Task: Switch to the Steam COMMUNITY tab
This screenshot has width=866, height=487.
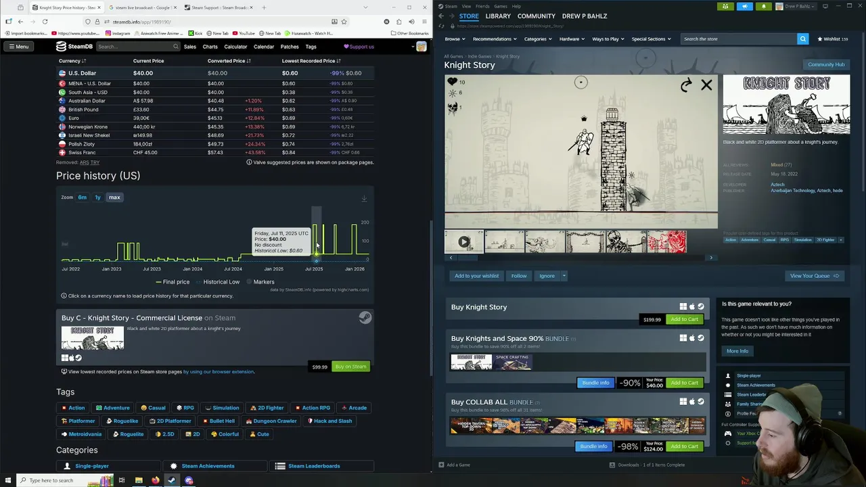Action: tap(537, 16)
